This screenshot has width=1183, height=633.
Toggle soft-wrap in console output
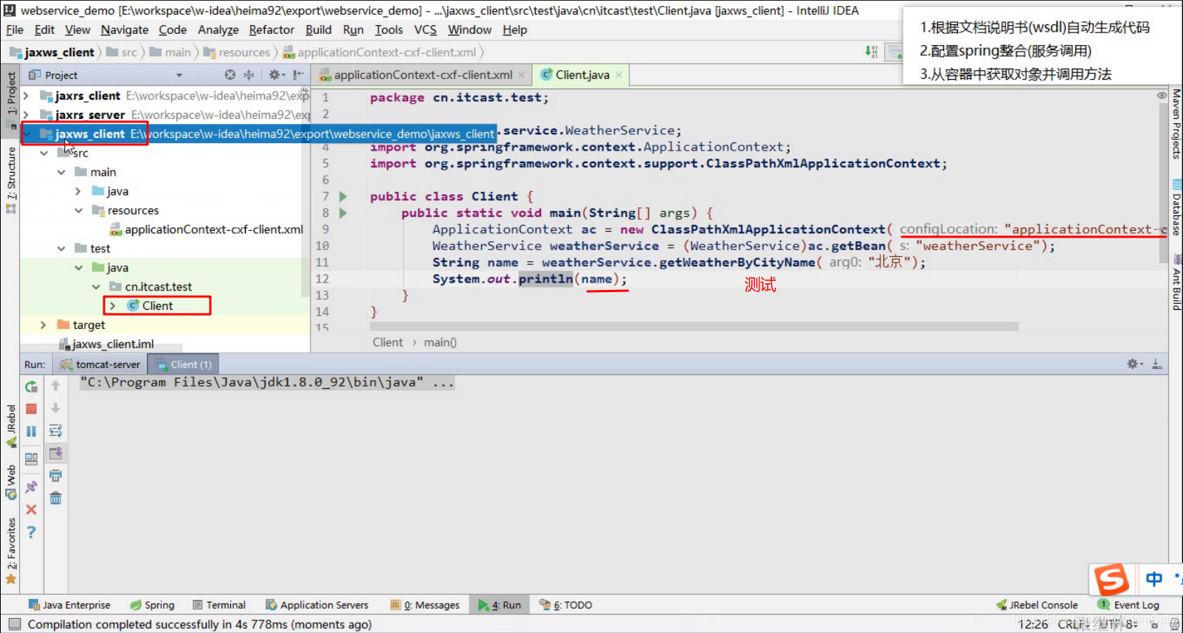click(55, 431)
